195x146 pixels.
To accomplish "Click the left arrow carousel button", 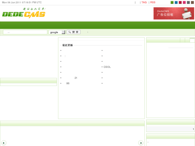I will 4,143.
